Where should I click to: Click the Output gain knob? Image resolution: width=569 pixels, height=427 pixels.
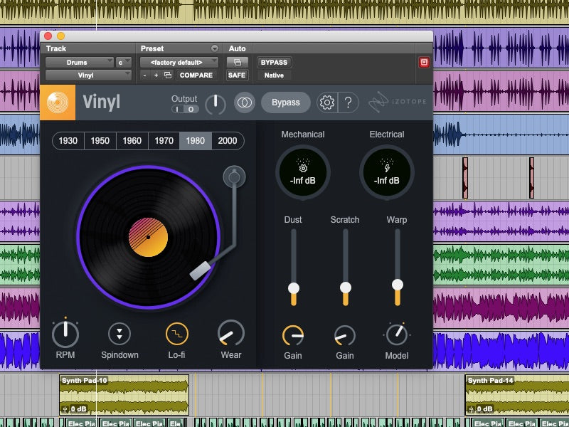point(216,104)
